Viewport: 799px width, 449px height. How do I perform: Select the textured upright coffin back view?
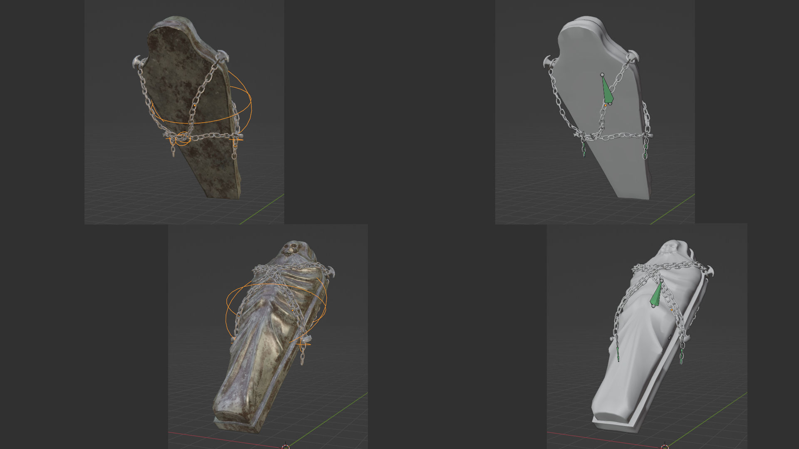[x=184, y=112]
